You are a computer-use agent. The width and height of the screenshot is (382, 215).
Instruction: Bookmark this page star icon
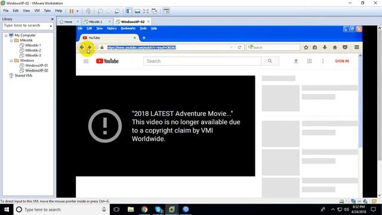(x=306, y=47)
